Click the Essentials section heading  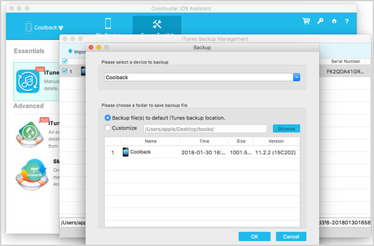click(x=29, y=51)
